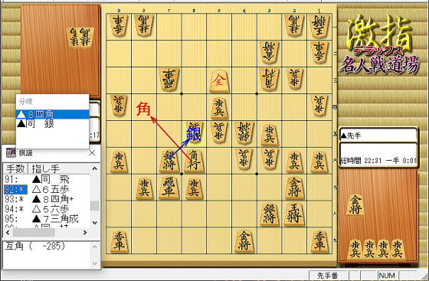Select move 95 ▲7三角成 in list

(x=47, y=219)
